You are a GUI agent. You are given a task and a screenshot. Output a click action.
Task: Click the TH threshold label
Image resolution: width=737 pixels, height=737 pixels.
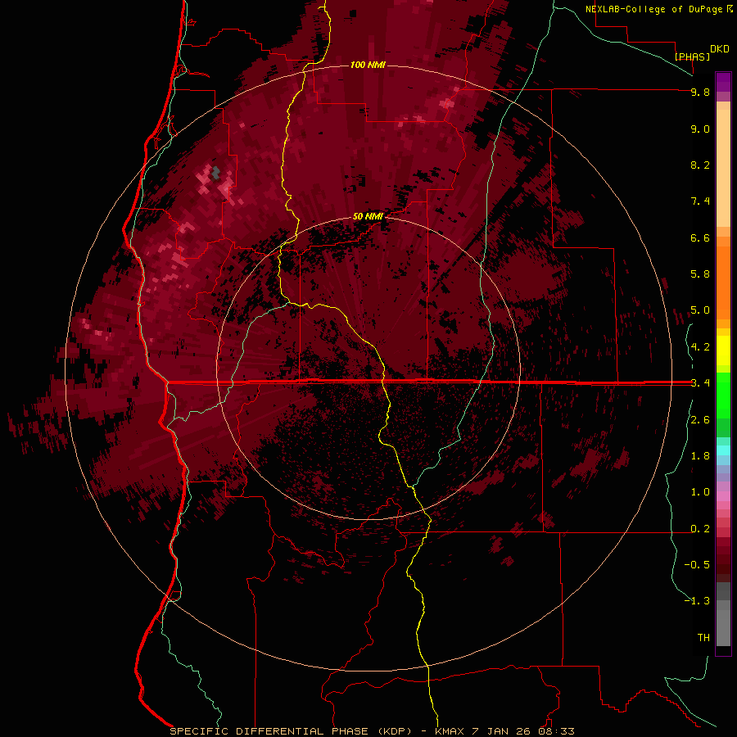point(703,638)
